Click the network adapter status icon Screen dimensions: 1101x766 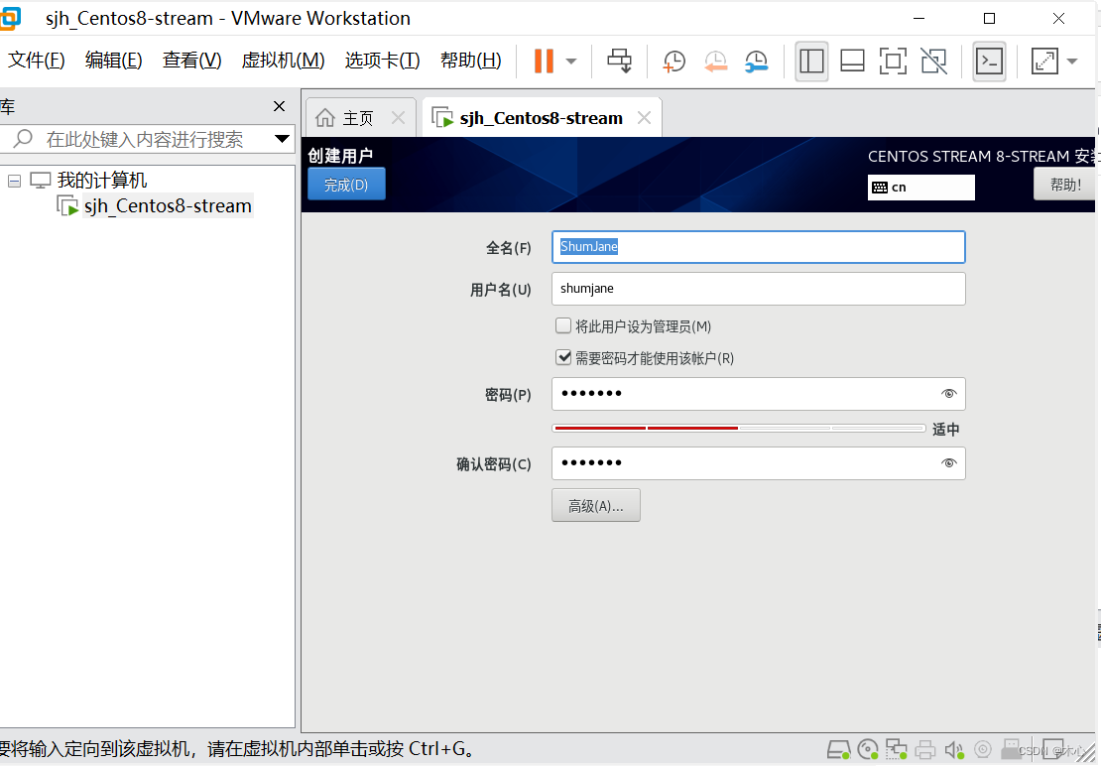point(896,750)
